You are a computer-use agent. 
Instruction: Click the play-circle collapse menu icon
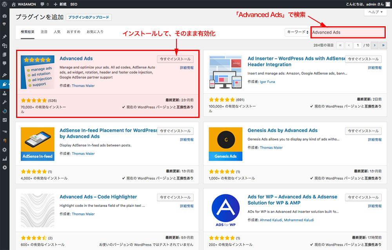[x=4, y=167]
